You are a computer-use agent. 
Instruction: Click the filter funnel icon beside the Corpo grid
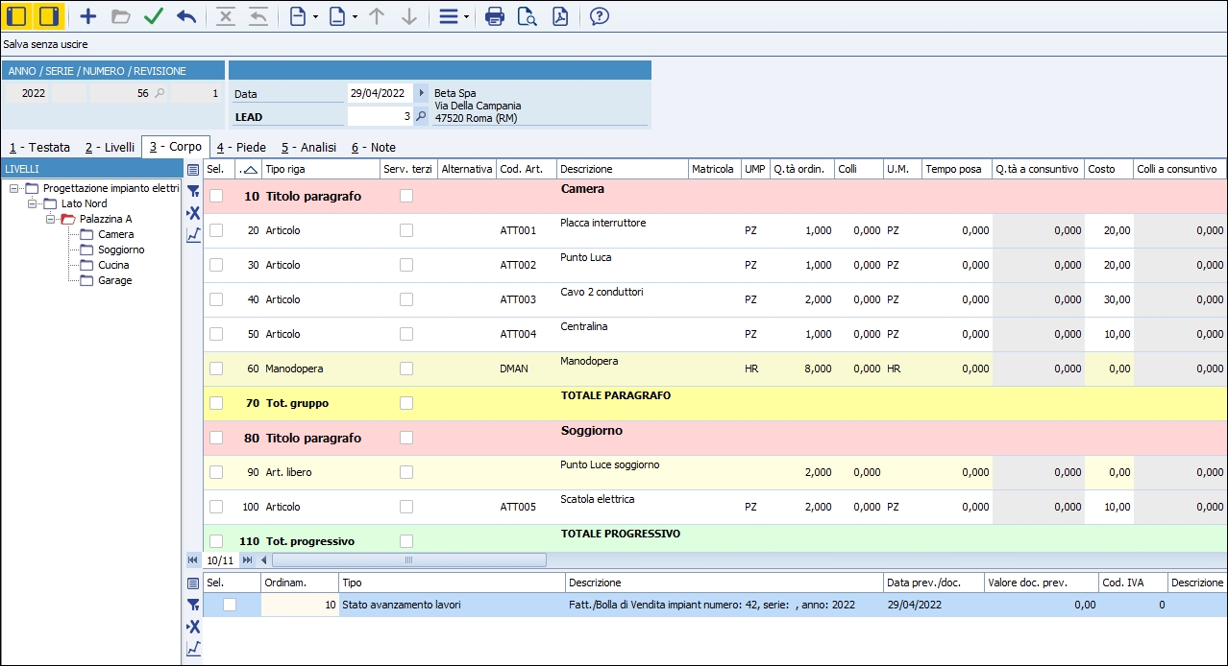tap(193, 191)
